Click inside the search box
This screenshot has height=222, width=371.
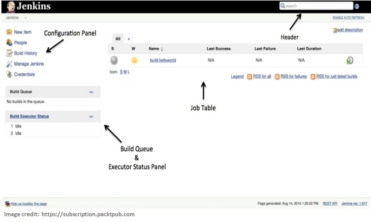click(x=319, y=6)
